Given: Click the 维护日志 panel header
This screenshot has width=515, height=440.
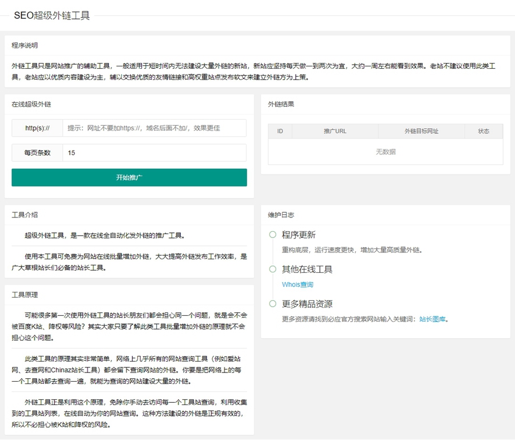Looking at the screenshot, I should (x=281, y=215).
